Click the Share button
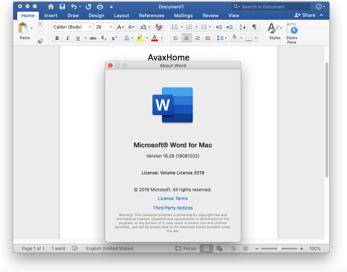Screen dimensions: 347x272 [305, 15]
